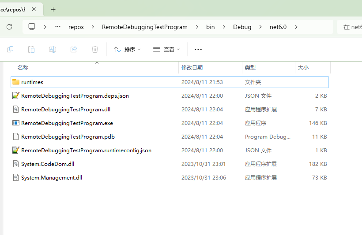Open the new tab plus button

(53, 9)
